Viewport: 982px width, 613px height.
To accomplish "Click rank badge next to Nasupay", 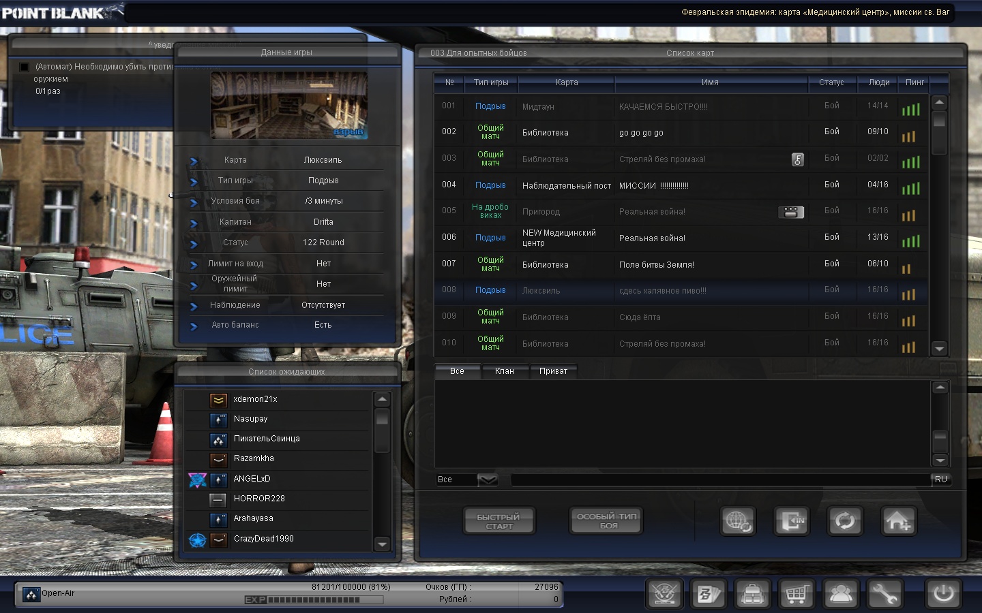I will 218,420.
